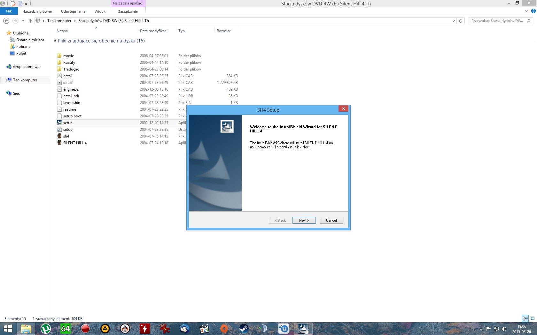Open the recent locations dropdown arrow
The image size is (537, 335).
click(23, 21)
